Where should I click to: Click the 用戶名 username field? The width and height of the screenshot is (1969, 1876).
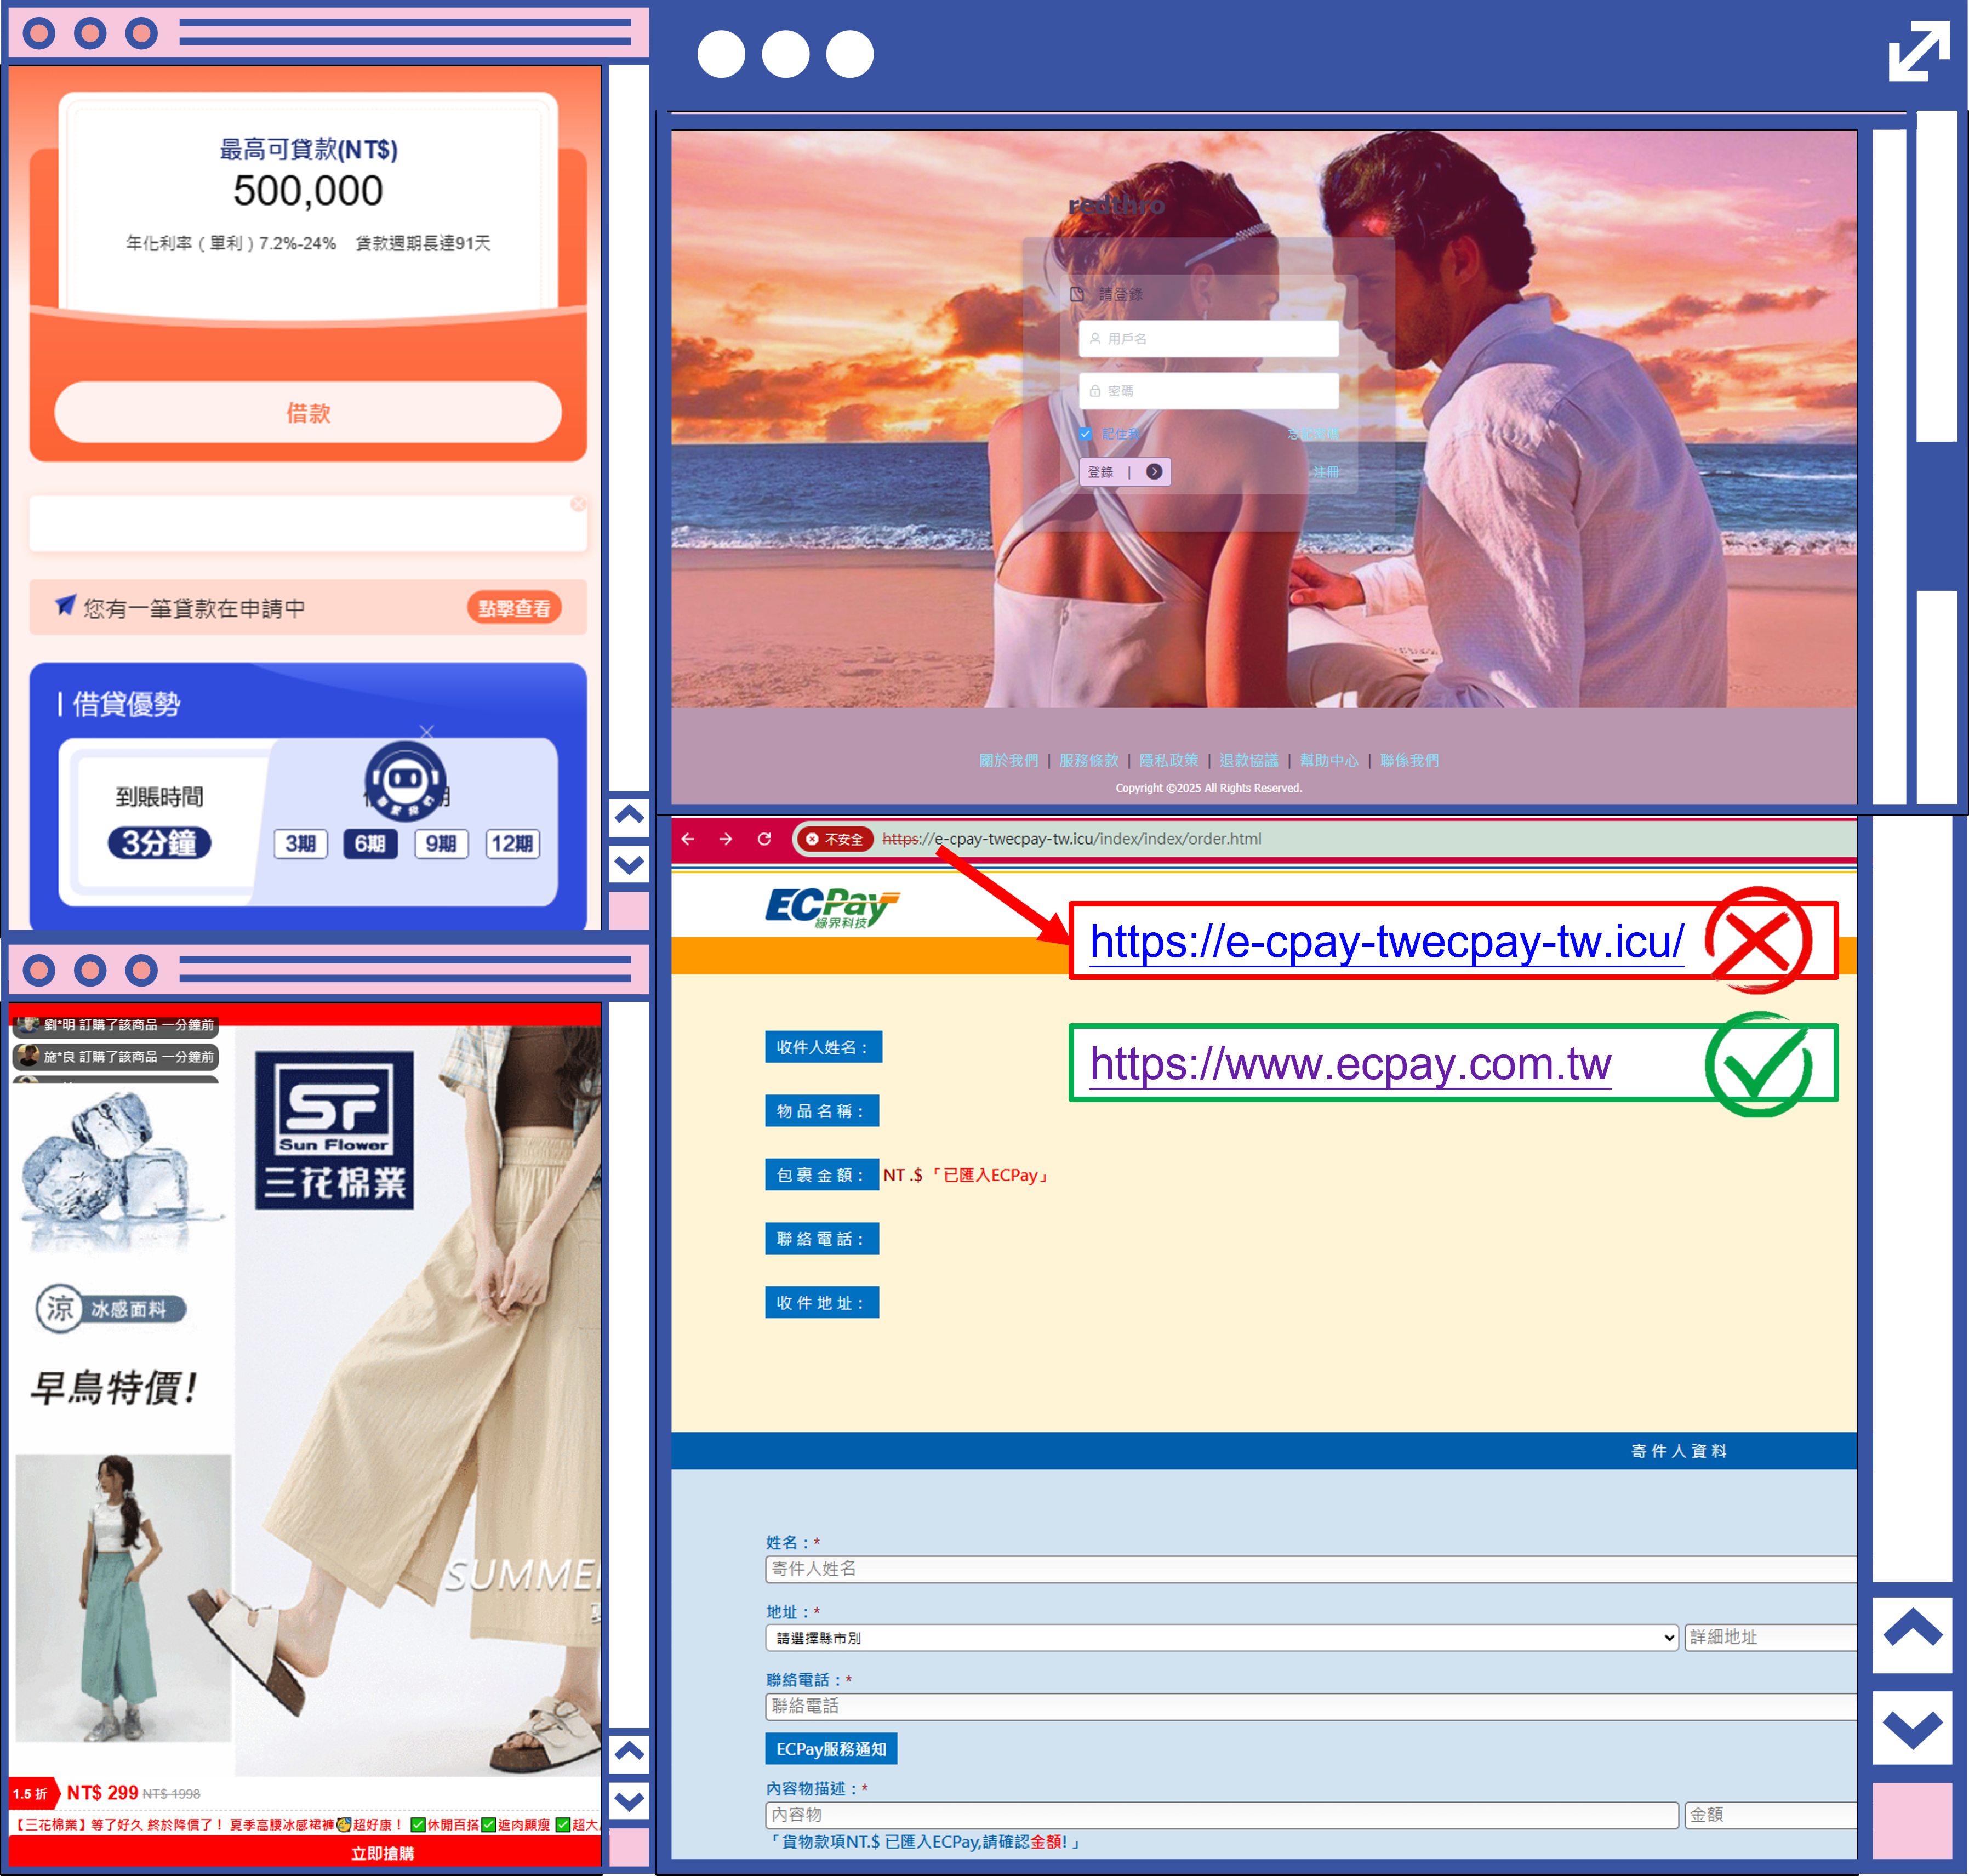(x=1208, y=339)
